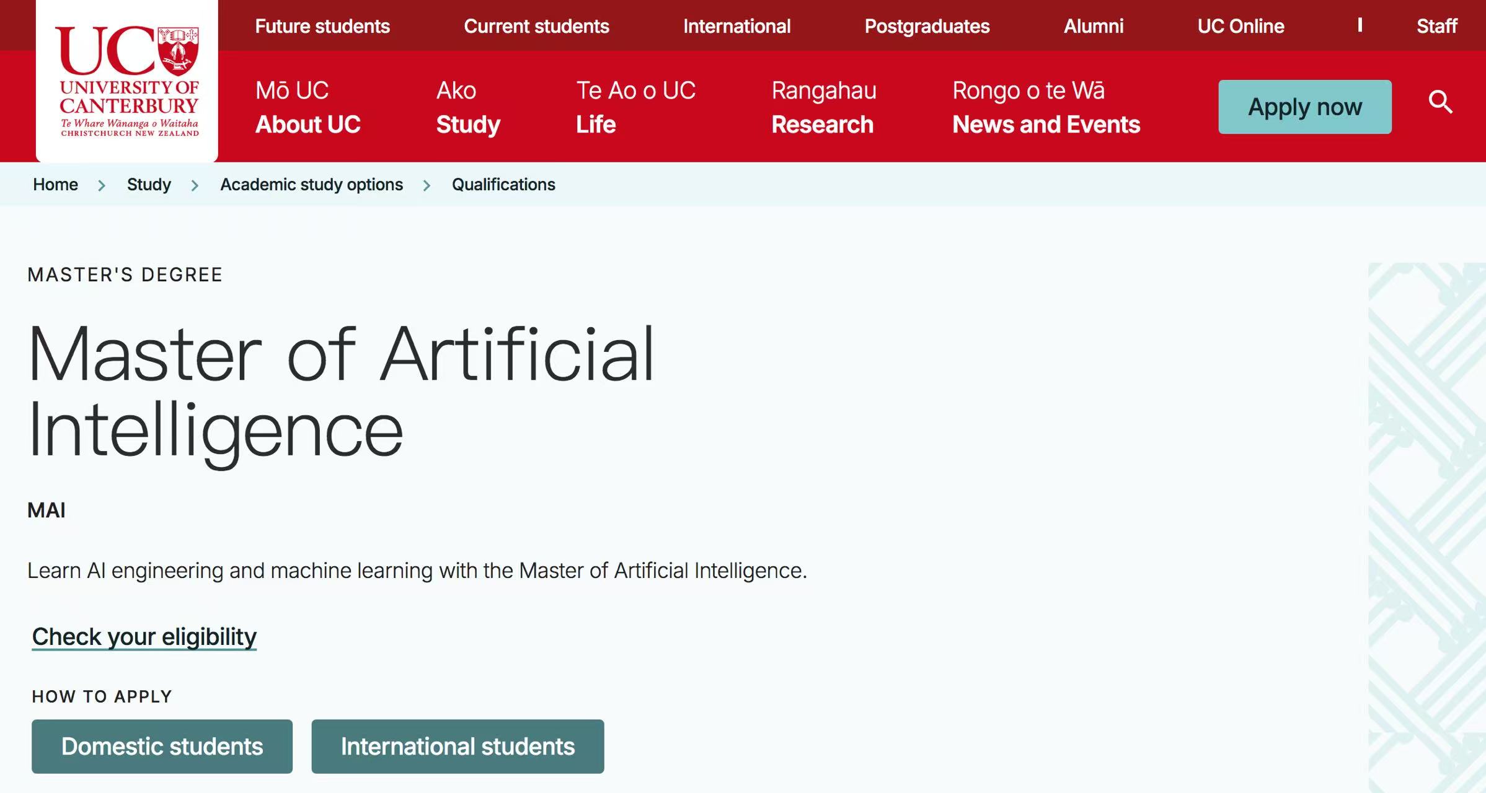Expand the Rangahau Research menu

[823, 107]
